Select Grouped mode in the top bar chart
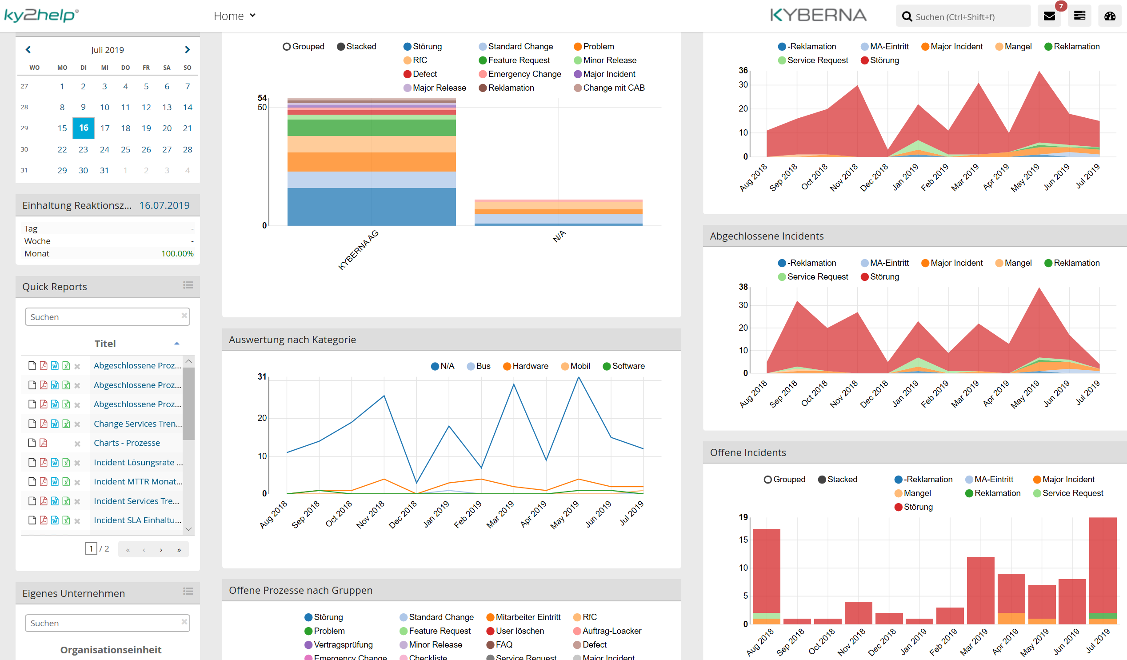Image resolution: width=1127 pixels, height=660 pixels. tap(287, 47)
